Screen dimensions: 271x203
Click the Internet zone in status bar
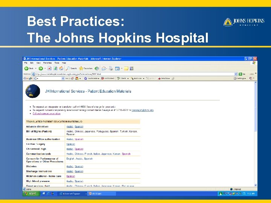pos(236,189)
